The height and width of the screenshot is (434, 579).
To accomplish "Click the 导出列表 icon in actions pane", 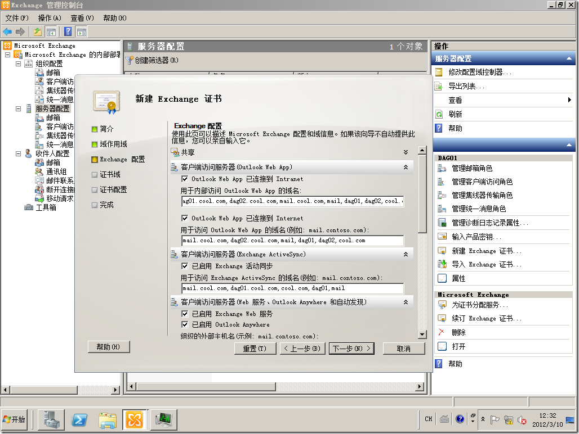I will [439, 86].
